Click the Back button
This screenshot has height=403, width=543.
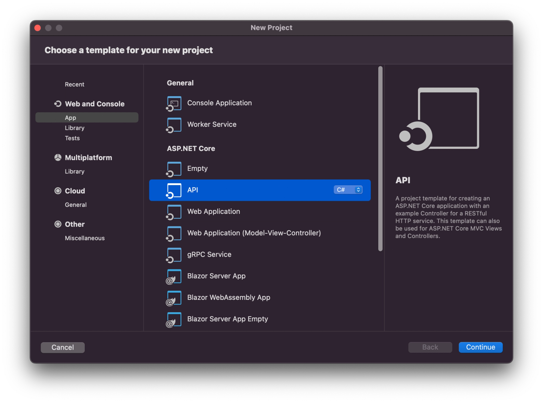[430, 347]
